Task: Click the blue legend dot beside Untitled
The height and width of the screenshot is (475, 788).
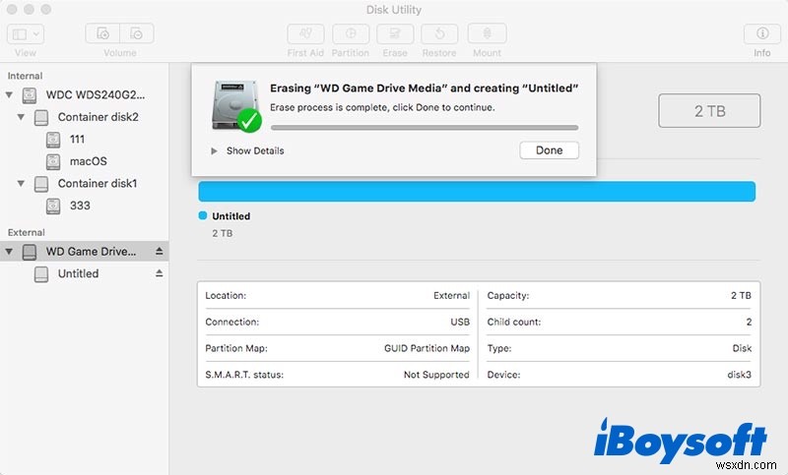Action: [203, 215]
